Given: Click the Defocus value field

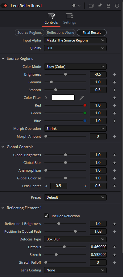Looking at the screenshot, I should pyautogui.click(x=98, y=247).
